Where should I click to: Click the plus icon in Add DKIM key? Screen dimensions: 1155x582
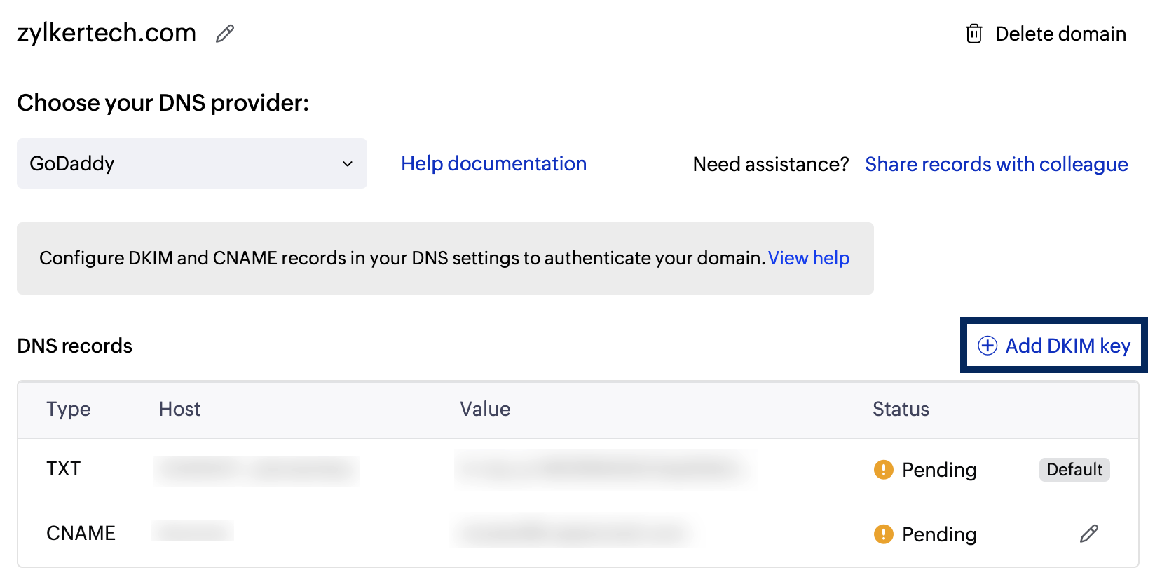[987, 346]
